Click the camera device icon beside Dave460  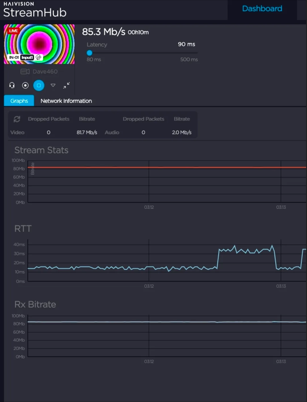point(25,71)
